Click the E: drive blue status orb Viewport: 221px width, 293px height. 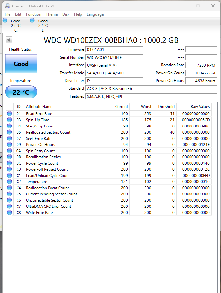[x=32, y=20]
